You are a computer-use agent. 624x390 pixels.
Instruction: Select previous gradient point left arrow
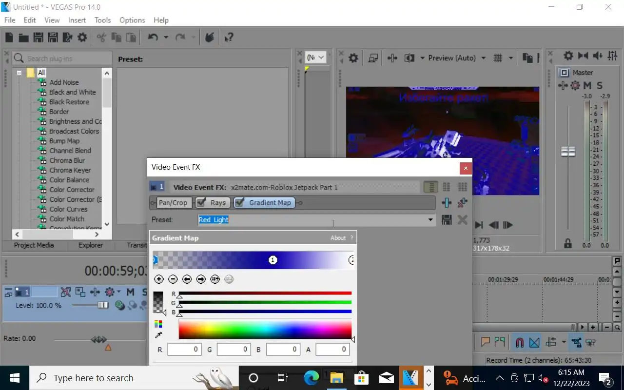(187, 279)
